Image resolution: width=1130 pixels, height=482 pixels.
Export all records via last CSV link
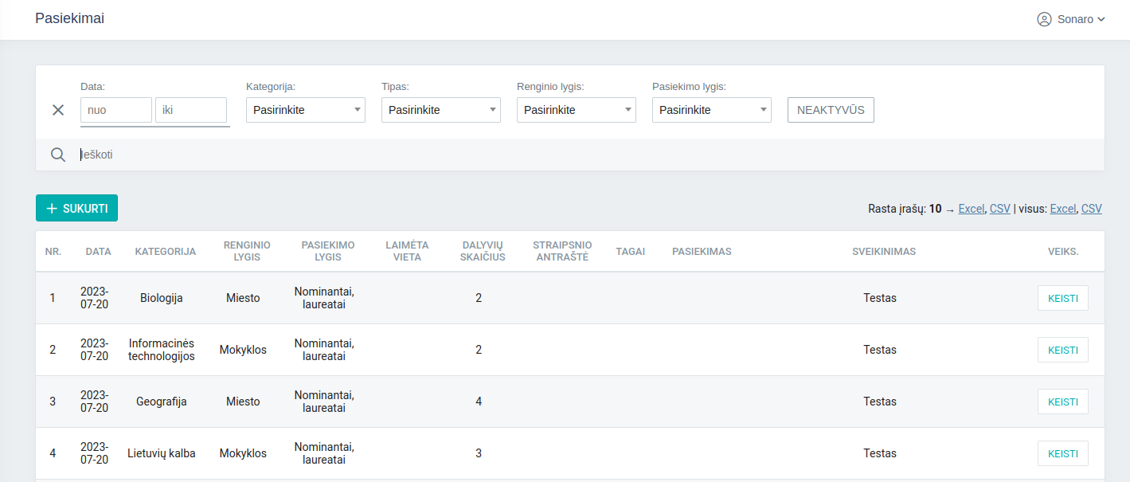pyautogui.click(x=1091, y=209)
